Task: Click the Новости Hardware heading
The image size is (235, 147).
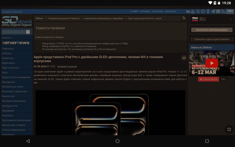Action: (50, 28)
